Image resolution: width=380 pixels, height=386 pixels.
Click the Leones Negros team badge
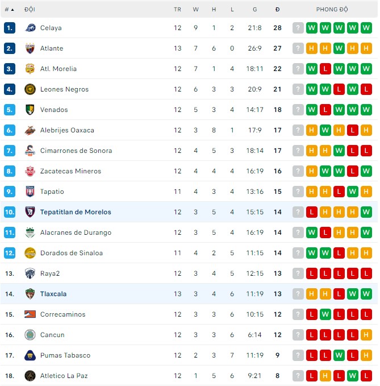30,89
